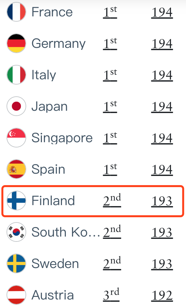Click the France flag icon
186x308 pixels.
16,12
